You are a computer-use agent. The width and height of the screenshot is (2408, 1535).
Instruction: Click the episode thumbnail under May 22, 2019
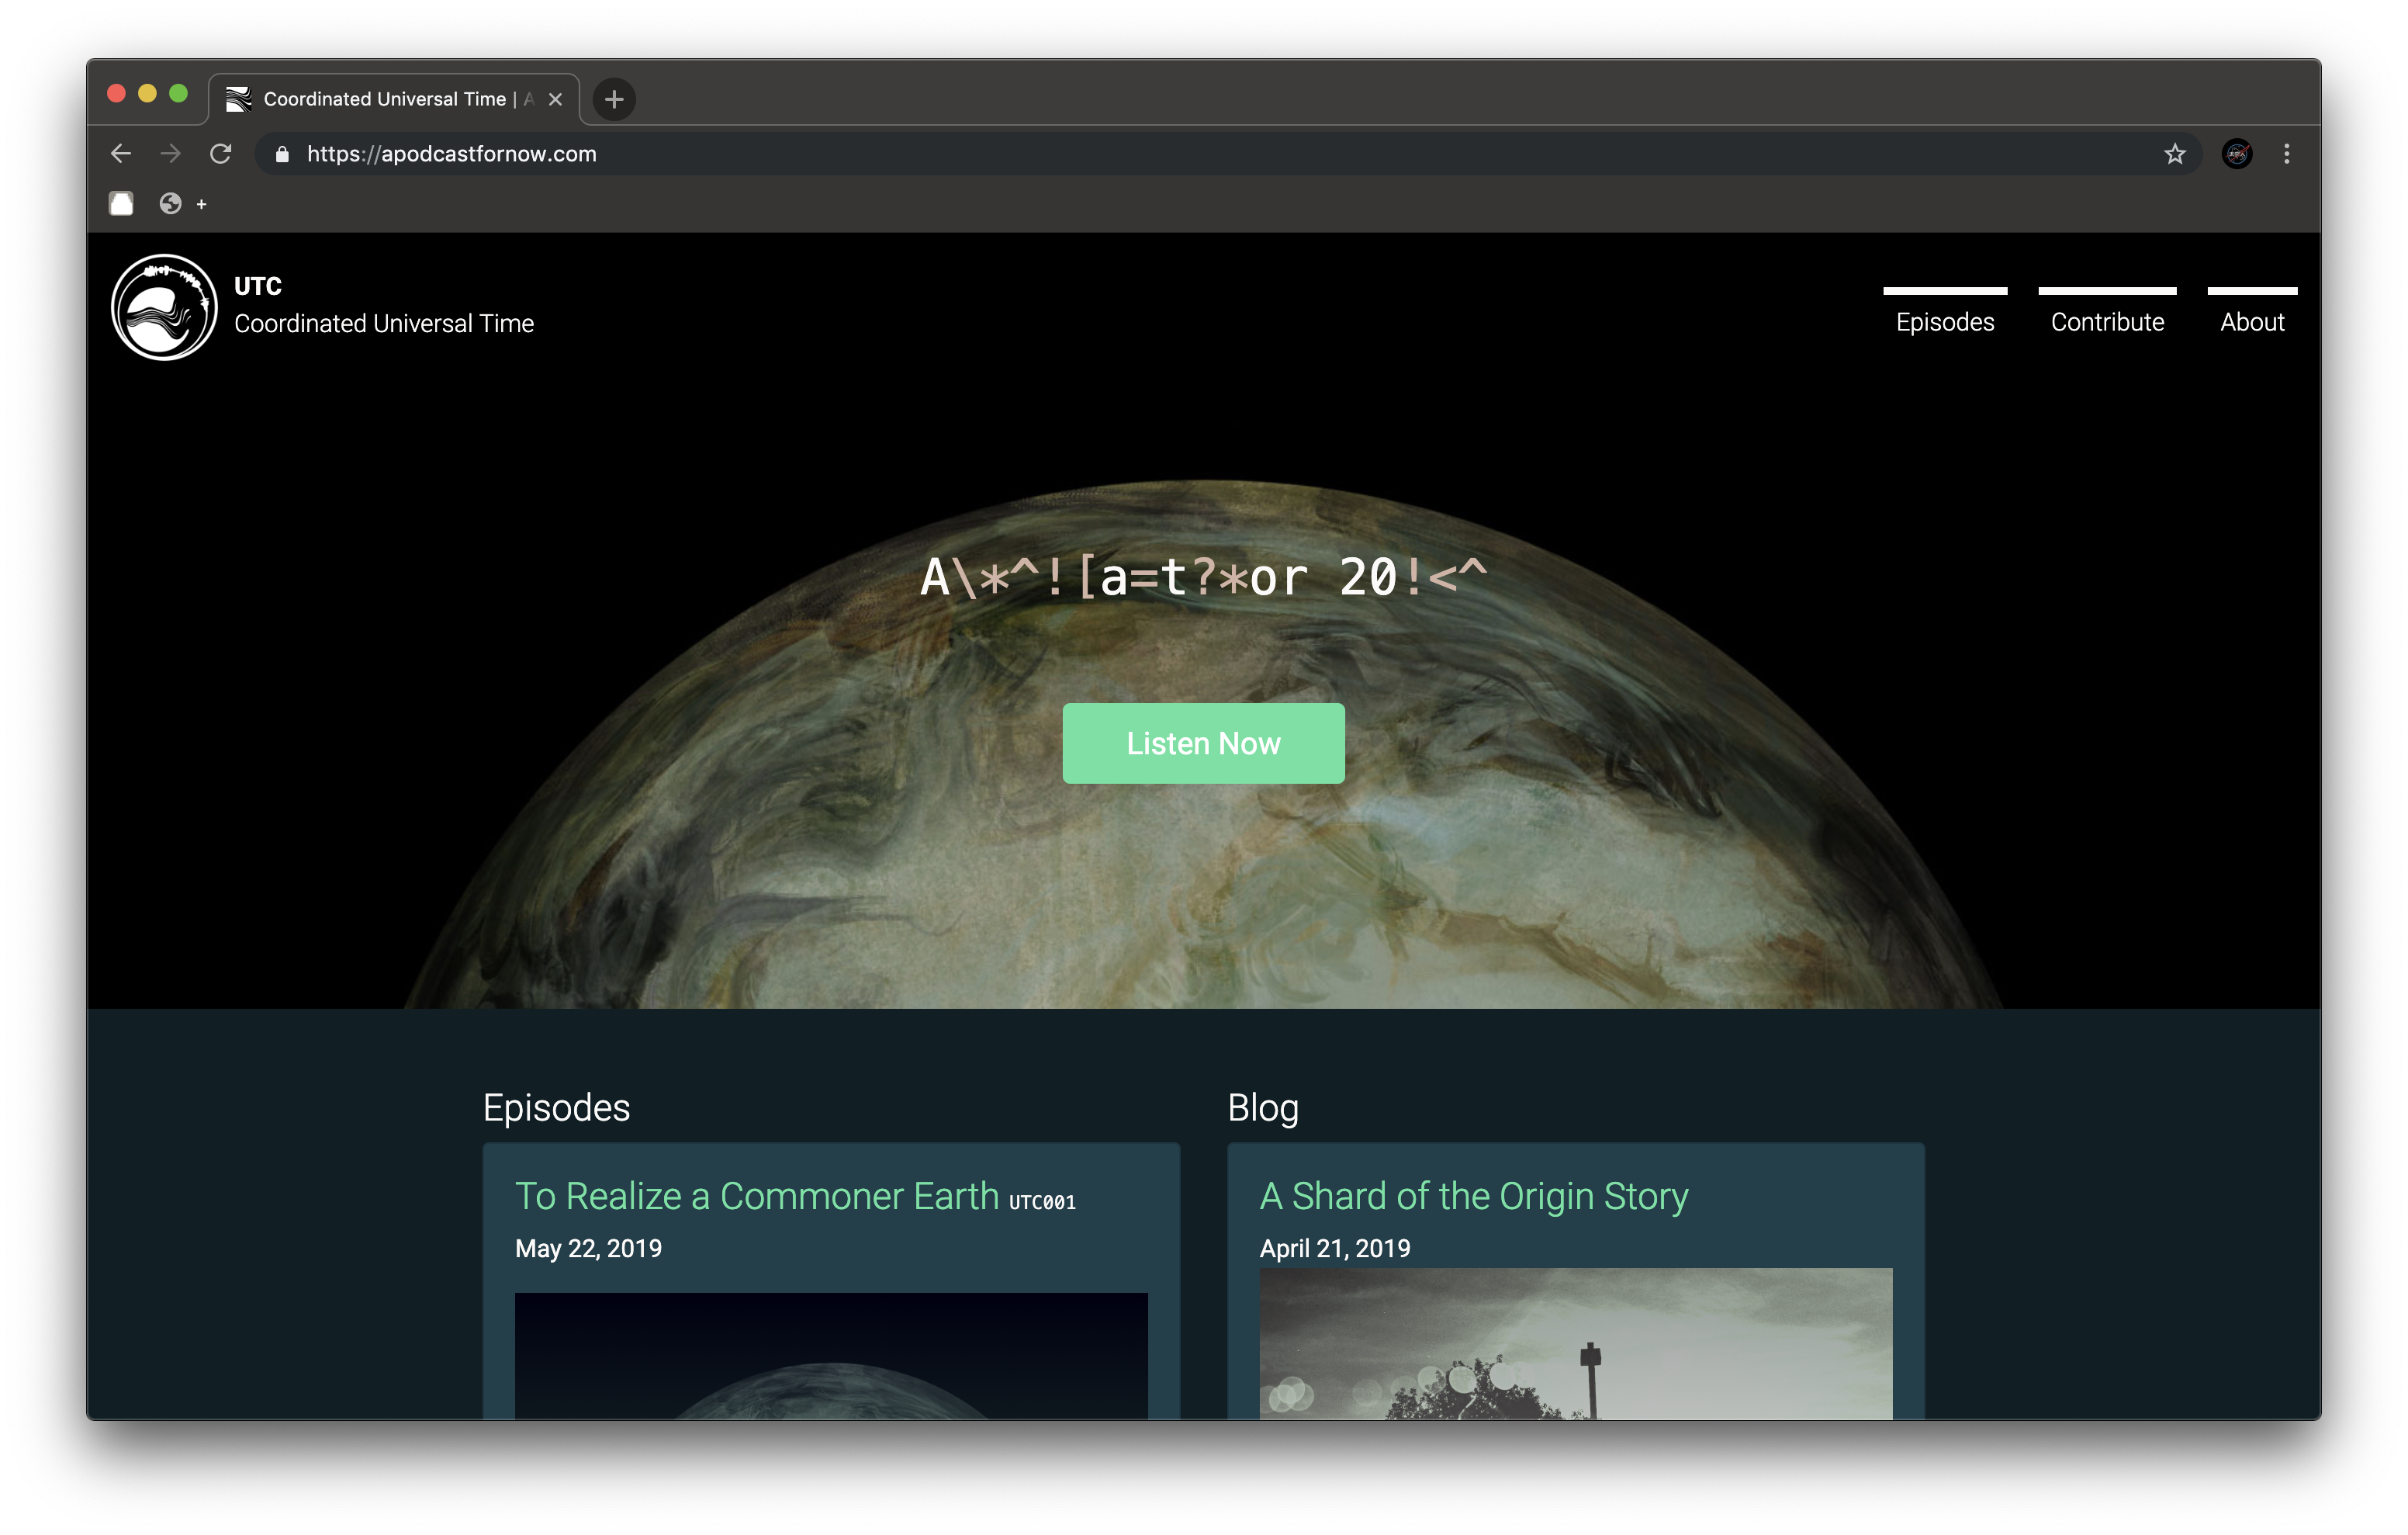coord(831,1356)
